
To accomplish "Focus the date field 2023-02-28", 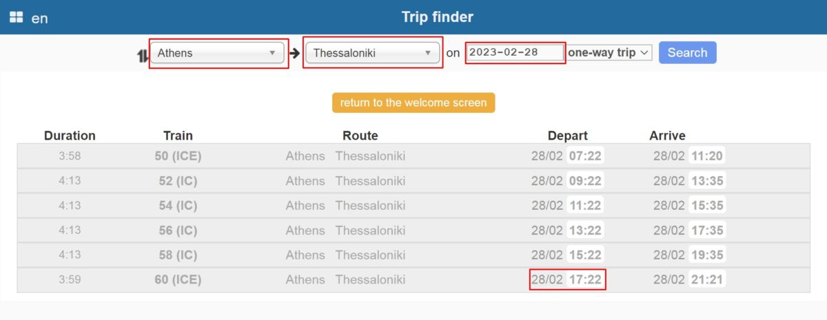I will click(x=515, y=52).
